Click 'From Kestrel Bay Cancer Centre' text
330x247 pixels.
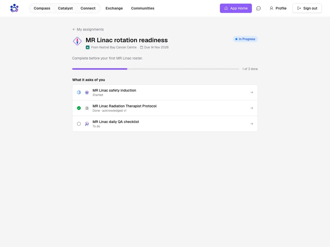114,47
